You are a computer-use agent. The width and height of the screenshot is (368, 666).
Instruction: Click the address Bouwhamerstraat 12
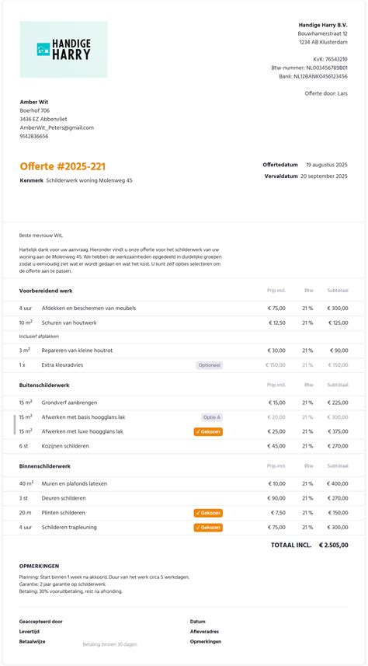323,33
